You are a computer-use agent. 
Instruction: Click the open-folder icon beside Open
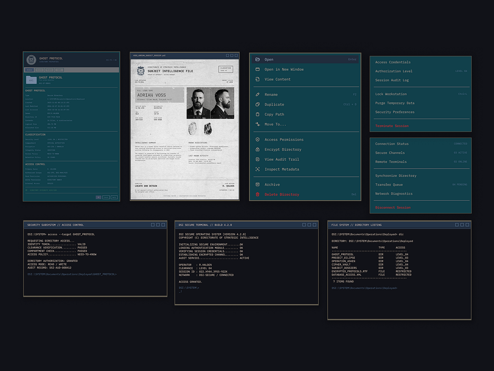[x=258, y=59]
